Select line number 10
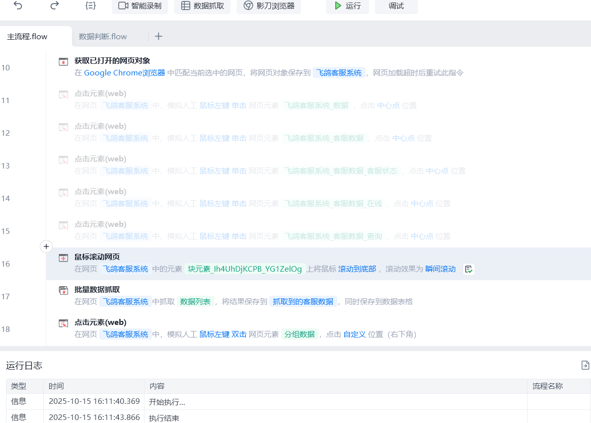The width and height of the screenshot is (591, 423). pos(5,68)
